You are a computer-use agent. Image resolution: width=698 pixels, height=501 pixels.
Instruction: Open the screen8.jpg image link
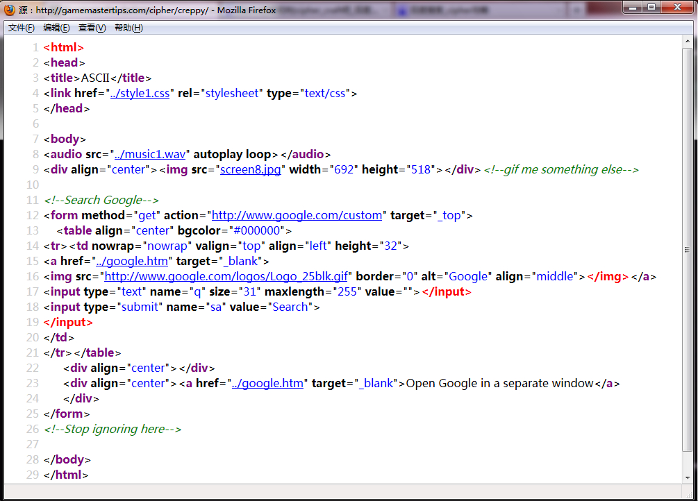point(251,169)
